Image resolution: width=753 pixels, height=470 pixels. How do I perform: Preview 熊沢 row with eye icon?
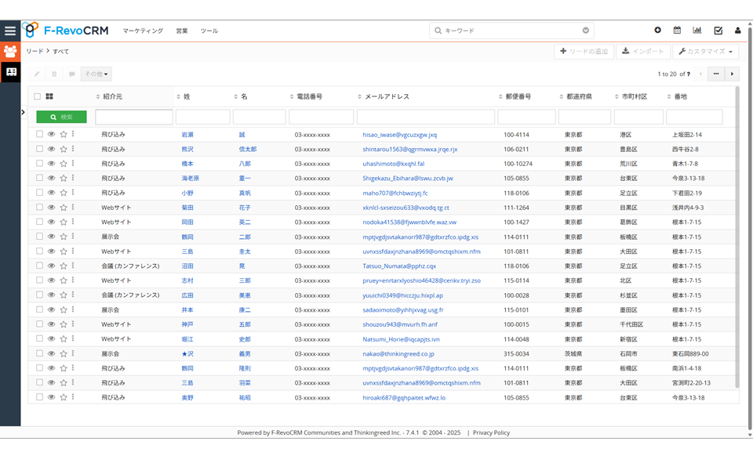(x=52, y=149)
